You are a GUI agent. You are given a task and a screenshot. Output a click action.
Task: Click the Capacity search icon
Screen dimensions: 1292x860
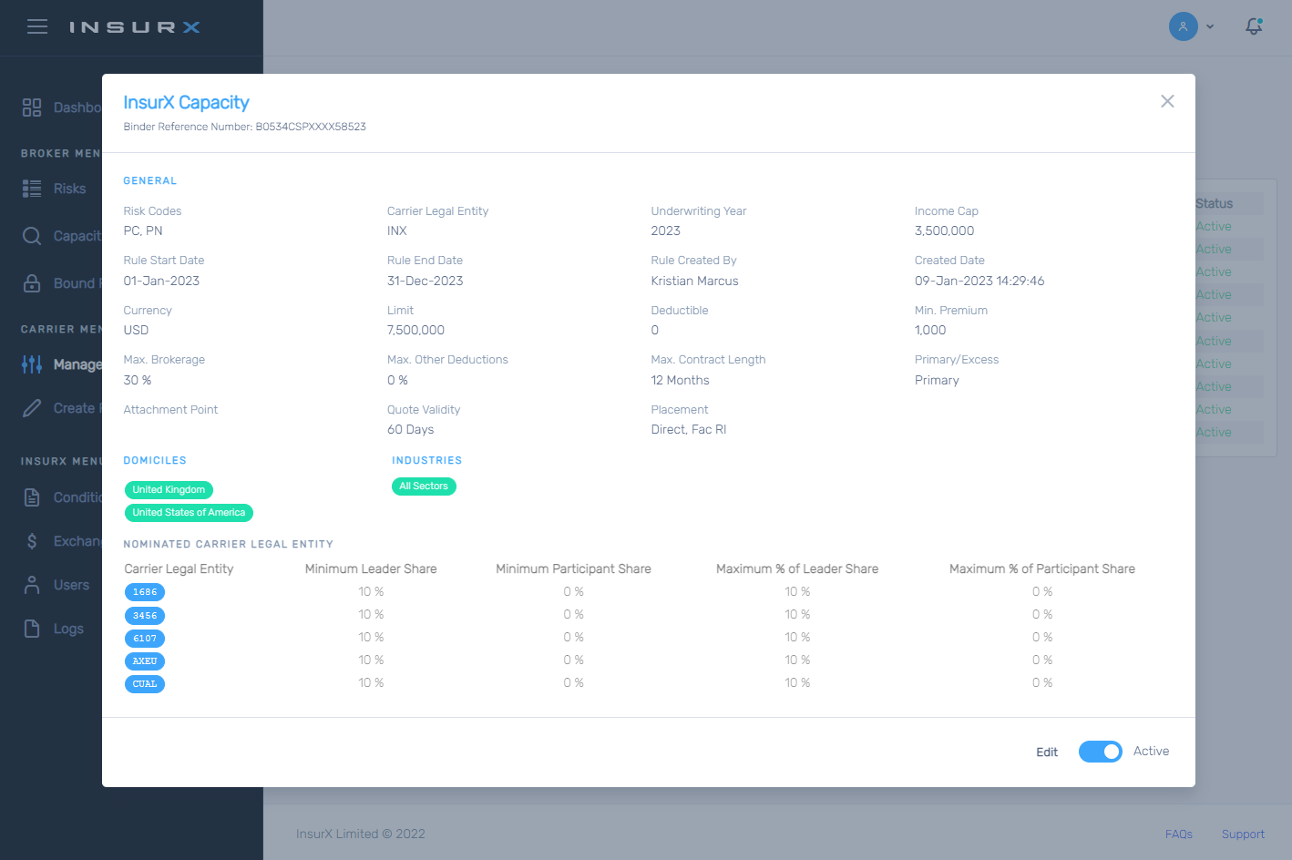(32, 236)
